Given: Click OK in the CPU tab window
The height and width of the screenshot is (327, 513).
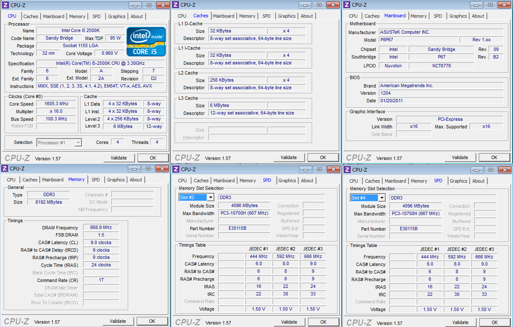Looking at the screenshot, I should click(153, 158).
